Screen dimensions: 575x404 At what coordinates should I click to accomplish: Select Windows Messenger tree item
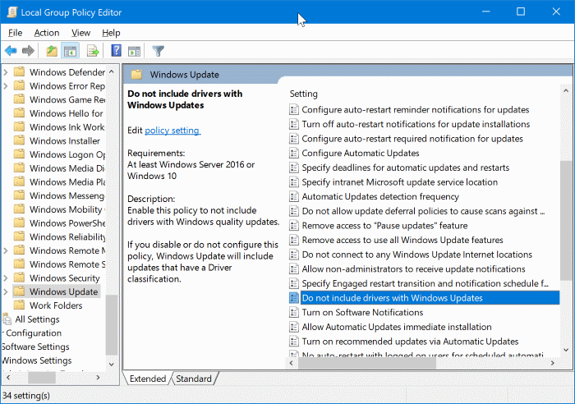coord(67,195)
